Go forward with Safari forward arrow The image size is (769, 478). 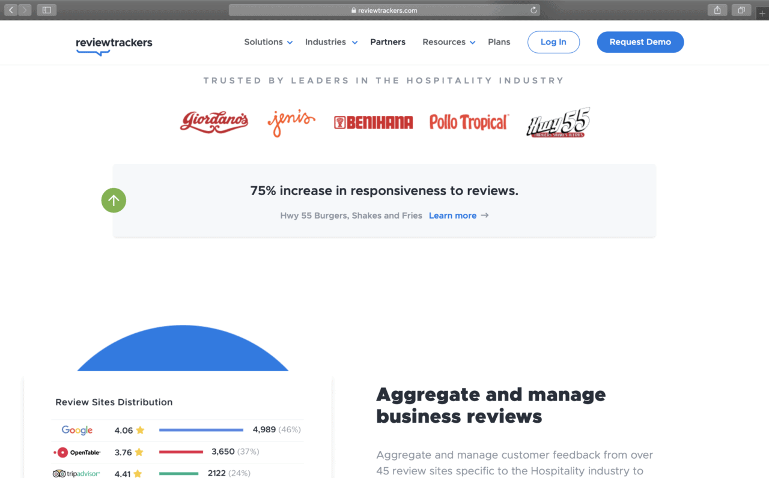point(25,10)
